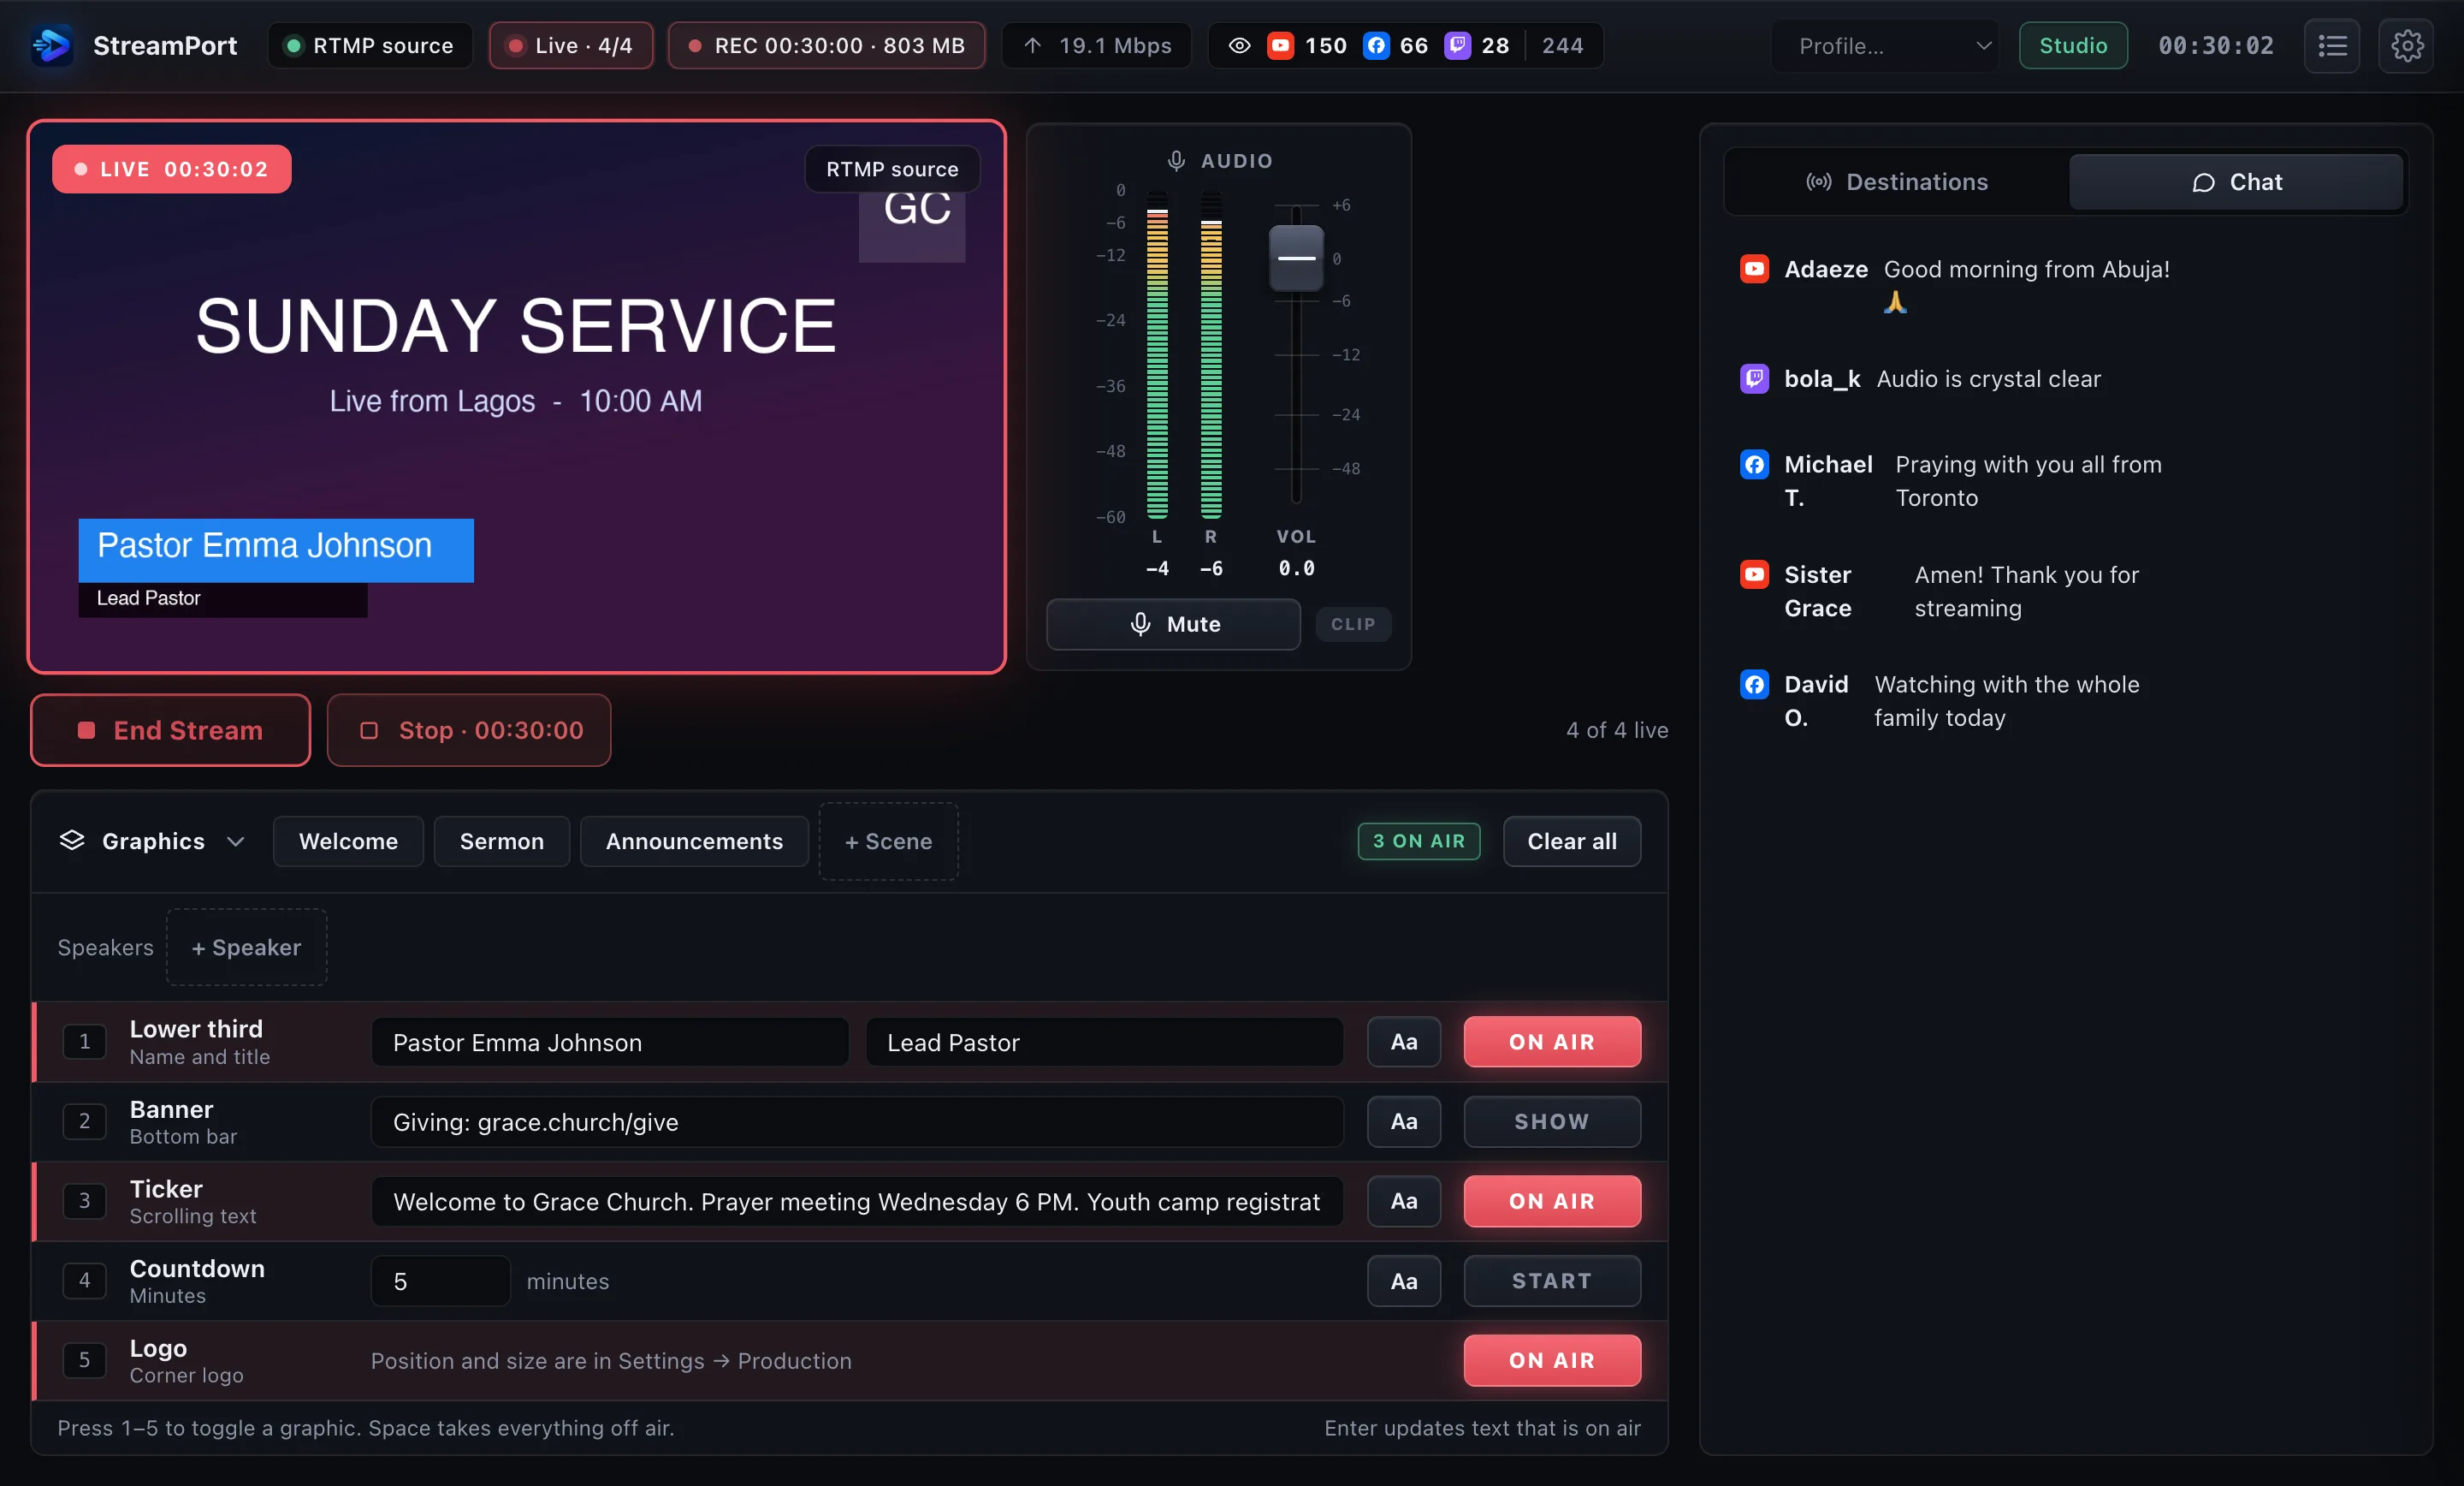Click Adaeze's YouTube chat icon
This screenshot has width=2464, height=1486.
pos(1754,269)
